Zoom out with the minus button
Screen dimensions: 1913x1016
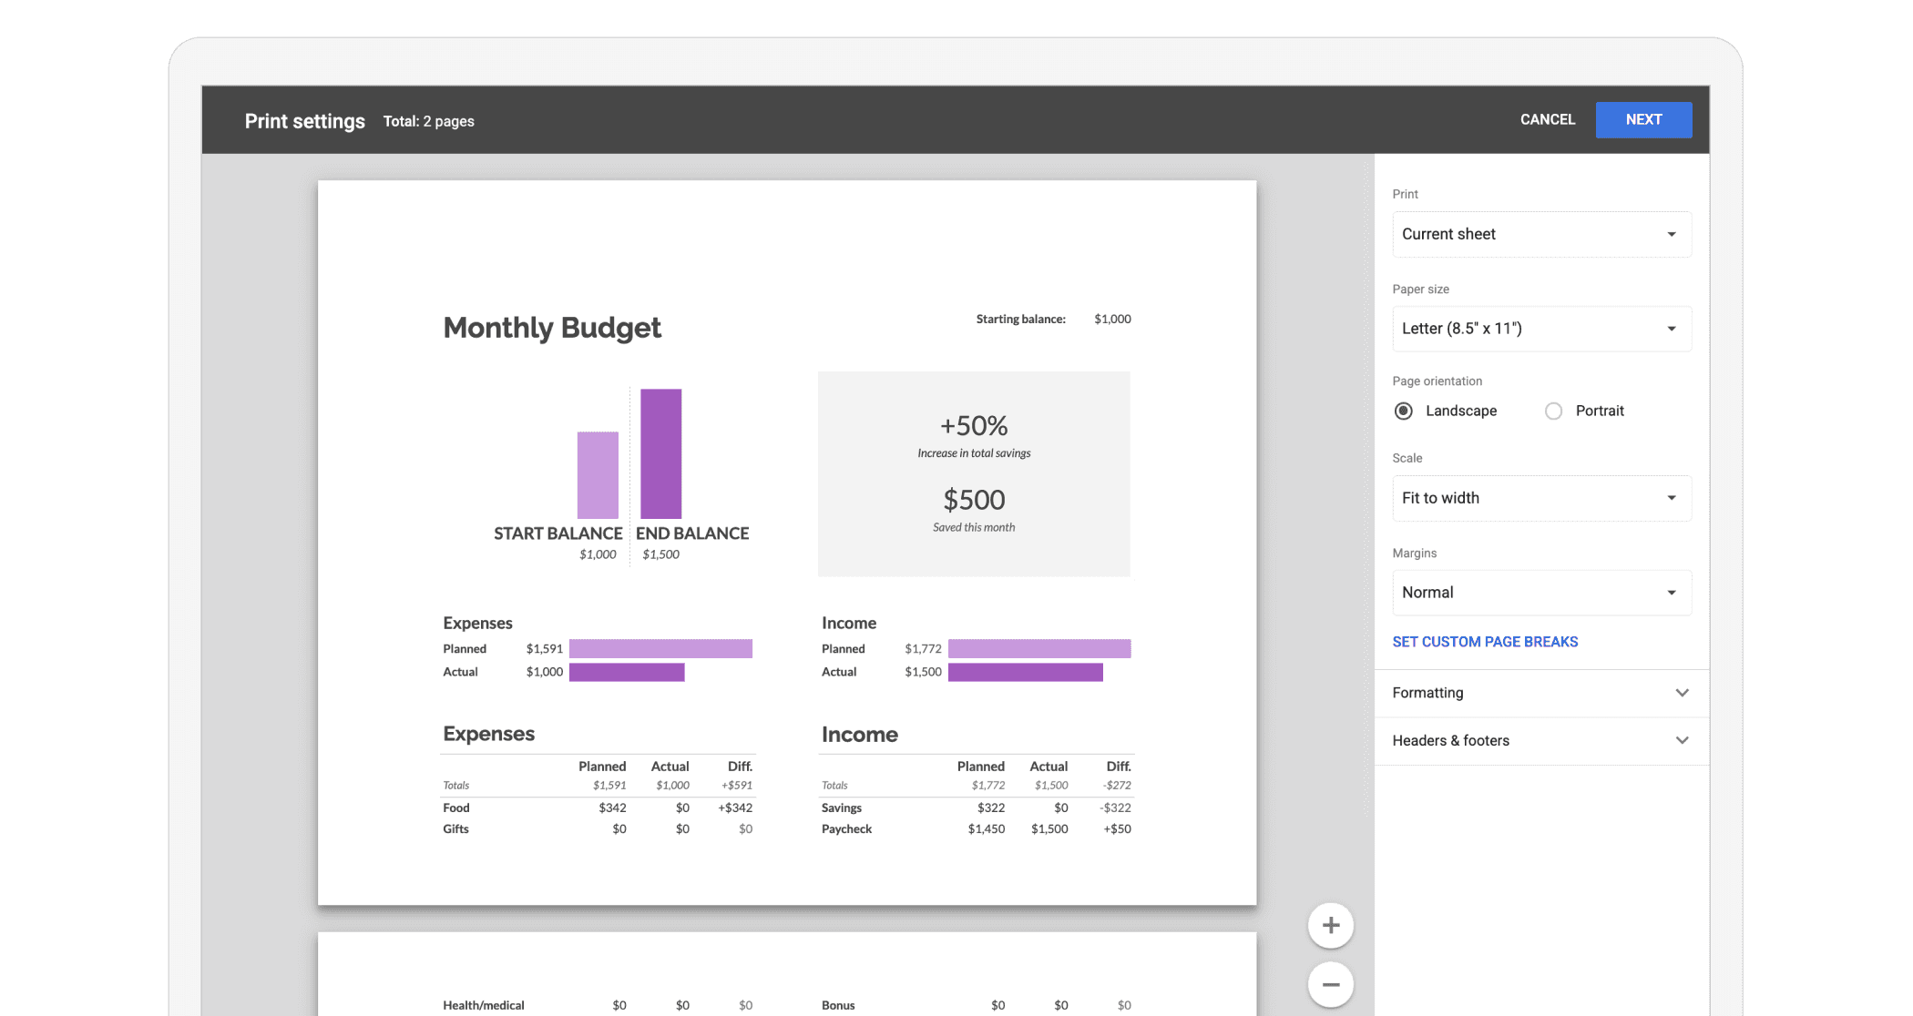1330,984
